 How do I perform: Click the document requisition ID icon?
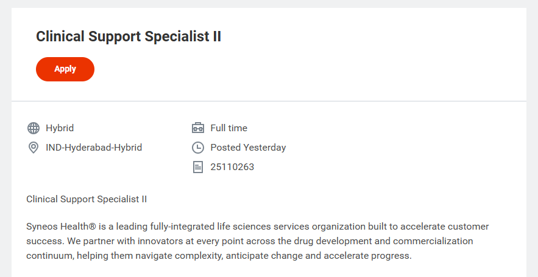pos(198,167)
